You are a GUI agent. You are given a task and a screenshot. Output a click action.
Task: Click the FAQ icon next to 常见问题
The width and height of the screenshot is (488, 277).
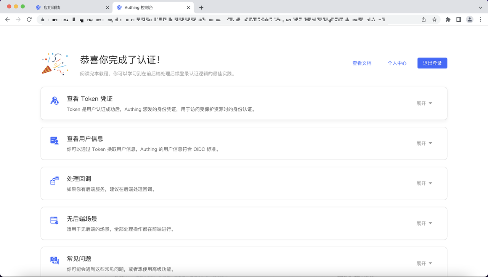coord(55,260)
